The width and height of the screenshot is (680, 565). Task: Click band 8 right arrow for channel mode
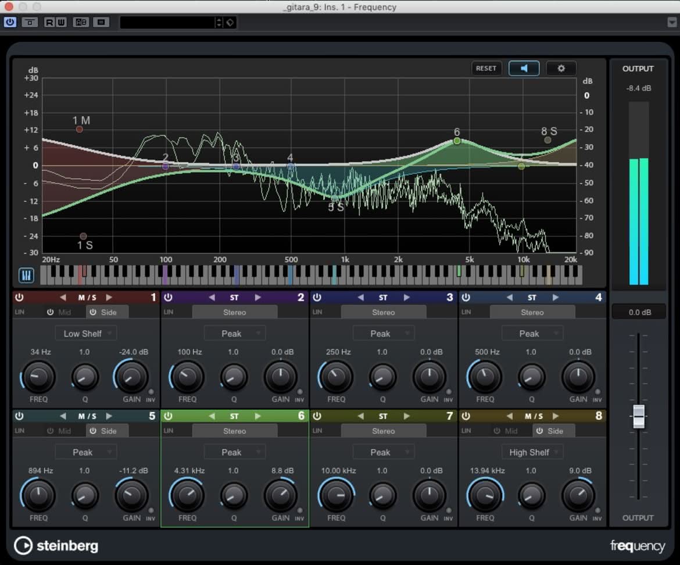pyautogui.click(x=556, y=416)
